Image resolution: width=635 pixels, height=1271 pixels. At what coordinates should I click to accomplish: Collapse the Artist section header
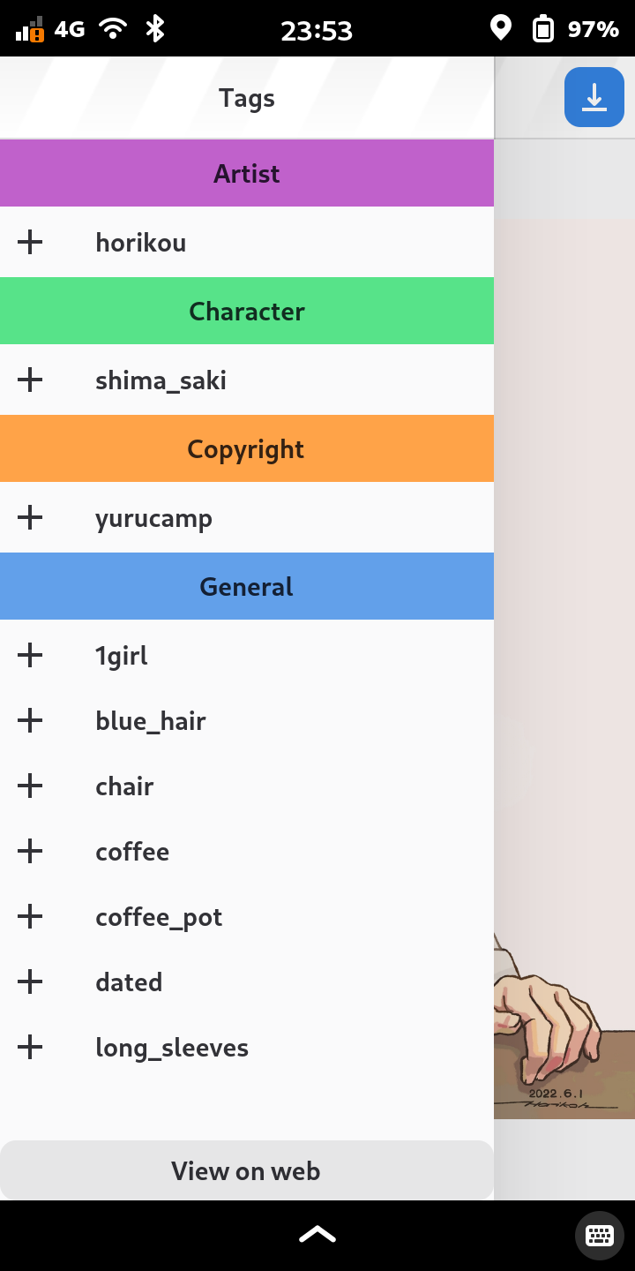tap(247, 173)
